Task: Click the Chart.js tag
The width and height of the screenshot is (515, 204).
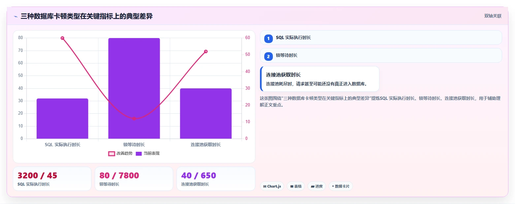Action: coord(272,186)
